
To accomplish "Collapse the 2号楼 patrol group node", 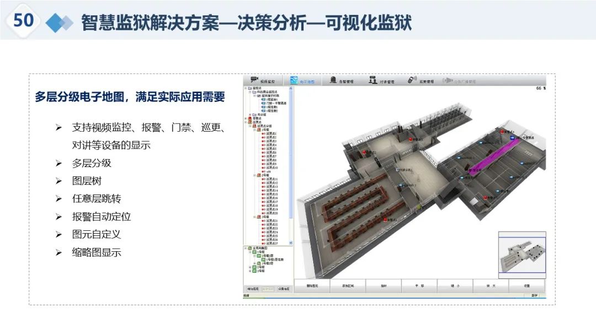I will coord(255,175).
